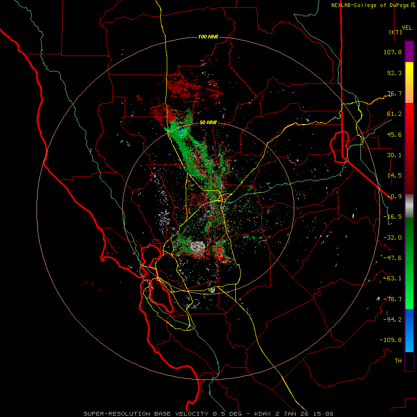Viewport: 417px width, 417px height.
Task: Click the TH legend label
Action: pyautogui.click(x=398, y=361)
